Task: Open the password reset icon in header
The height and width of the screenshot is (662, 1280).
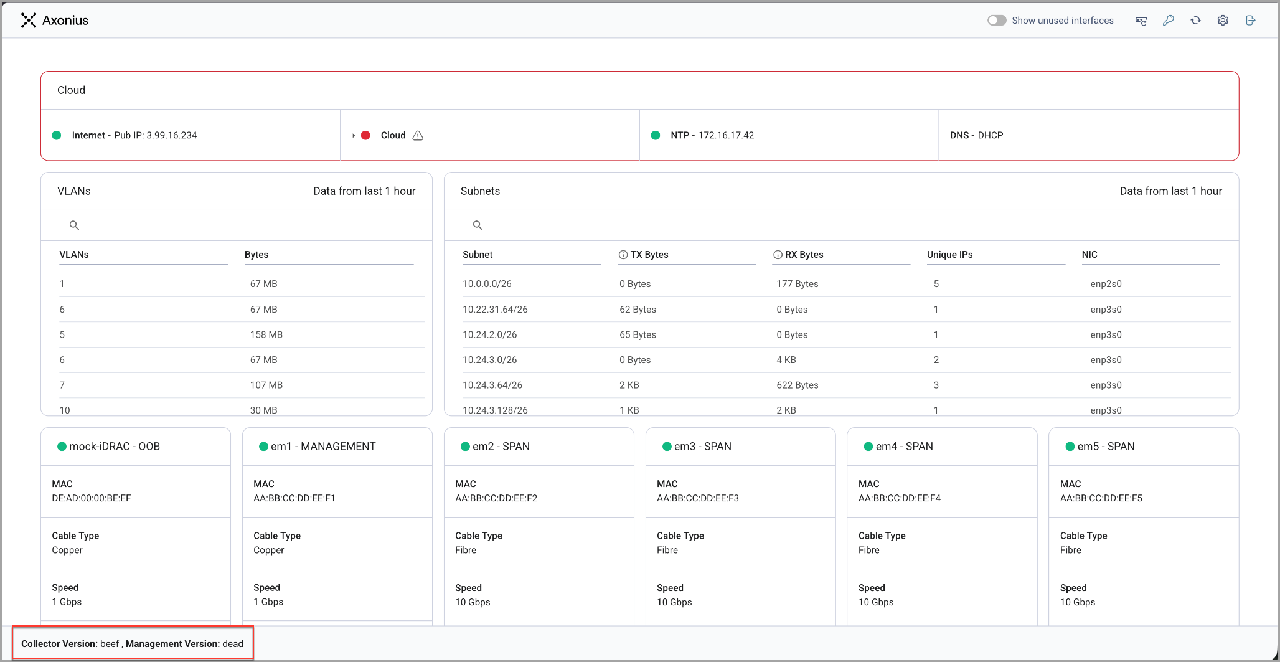Action: (x=1141, y=21)
